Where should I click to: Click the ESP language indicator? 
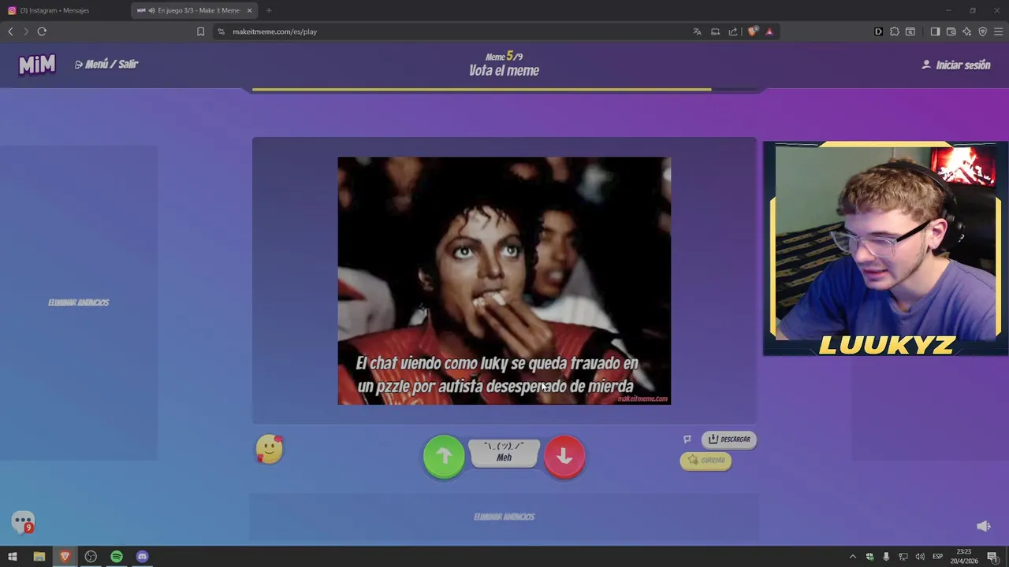[938, 557]
